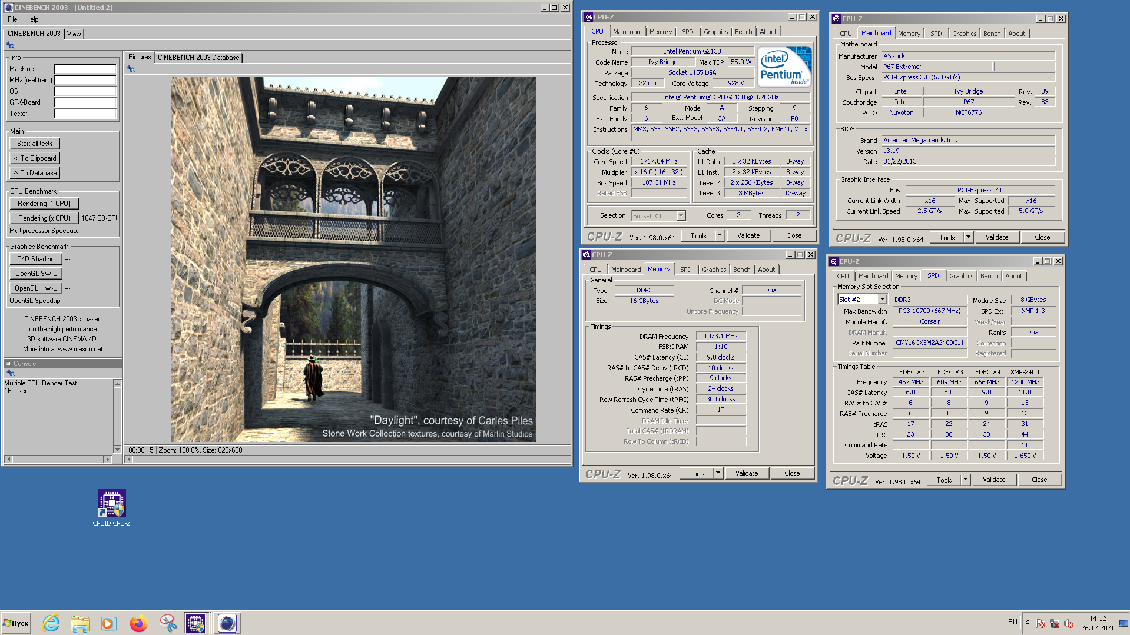Click Close button in Memory window
This screenshot has height=635, width=1130.
pos(792,473)
